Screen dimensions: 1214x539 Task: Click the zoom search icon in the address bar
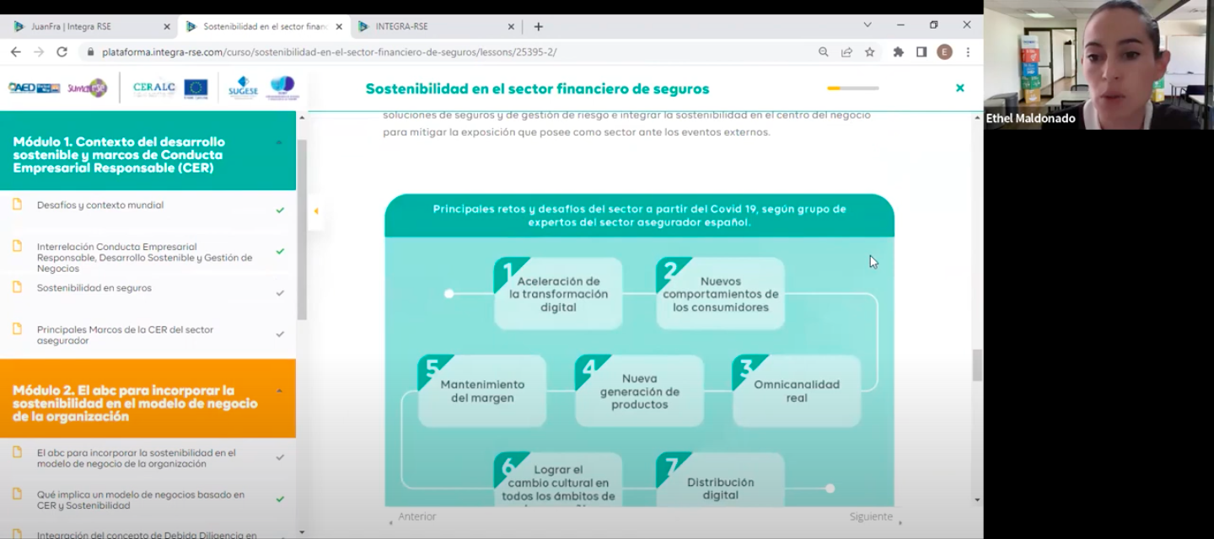click(823, 51)
